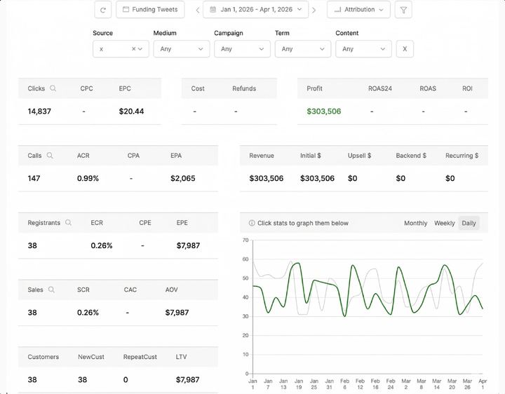Viewport: 505px width, 394px height.
Task: Graph the AOV stat header
Action: (x=171, y=290)
